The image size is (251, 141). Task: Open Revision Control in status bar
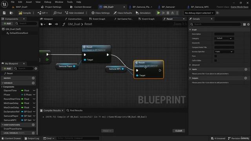(x=238, y=138)
